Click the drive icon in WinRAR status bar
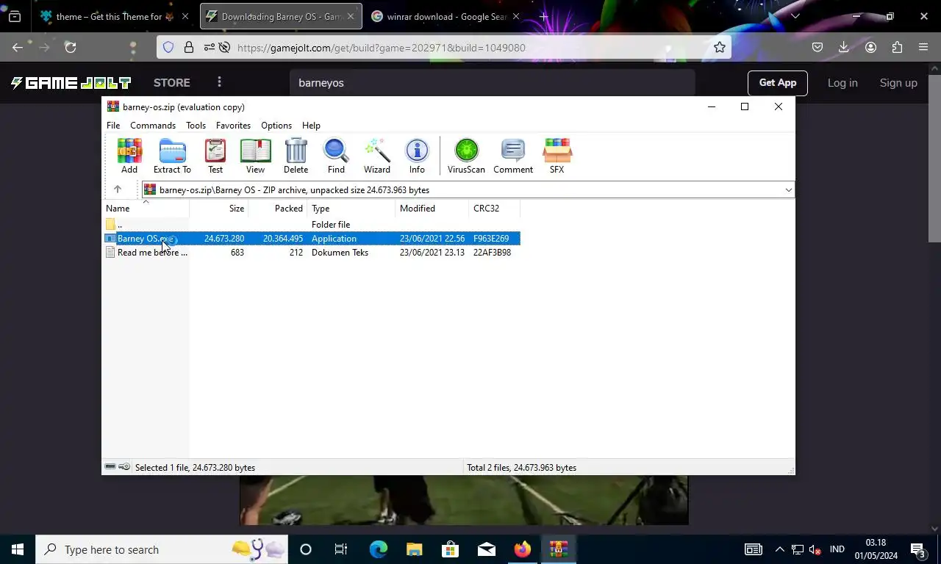 110,467
